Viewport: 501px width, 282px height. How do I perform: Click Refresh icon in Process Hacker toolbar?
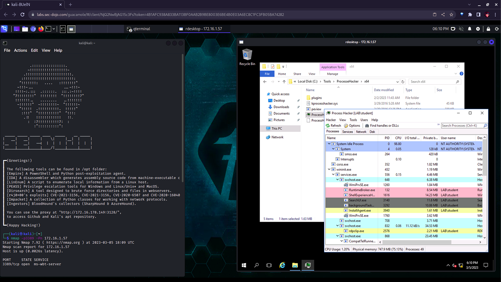328,126
